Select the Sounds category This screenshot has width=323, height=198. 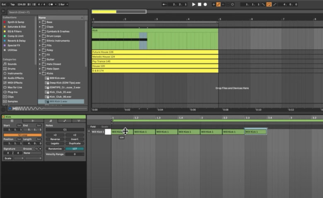12,64
